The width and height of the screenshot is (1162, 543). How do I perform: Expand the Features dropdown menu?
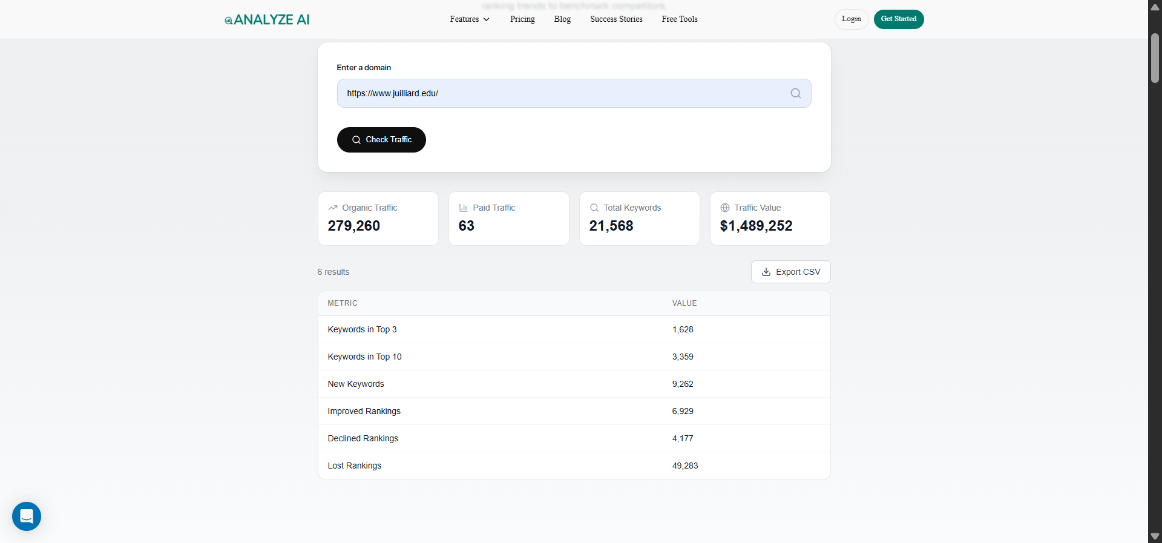click(x=470, y=19)
